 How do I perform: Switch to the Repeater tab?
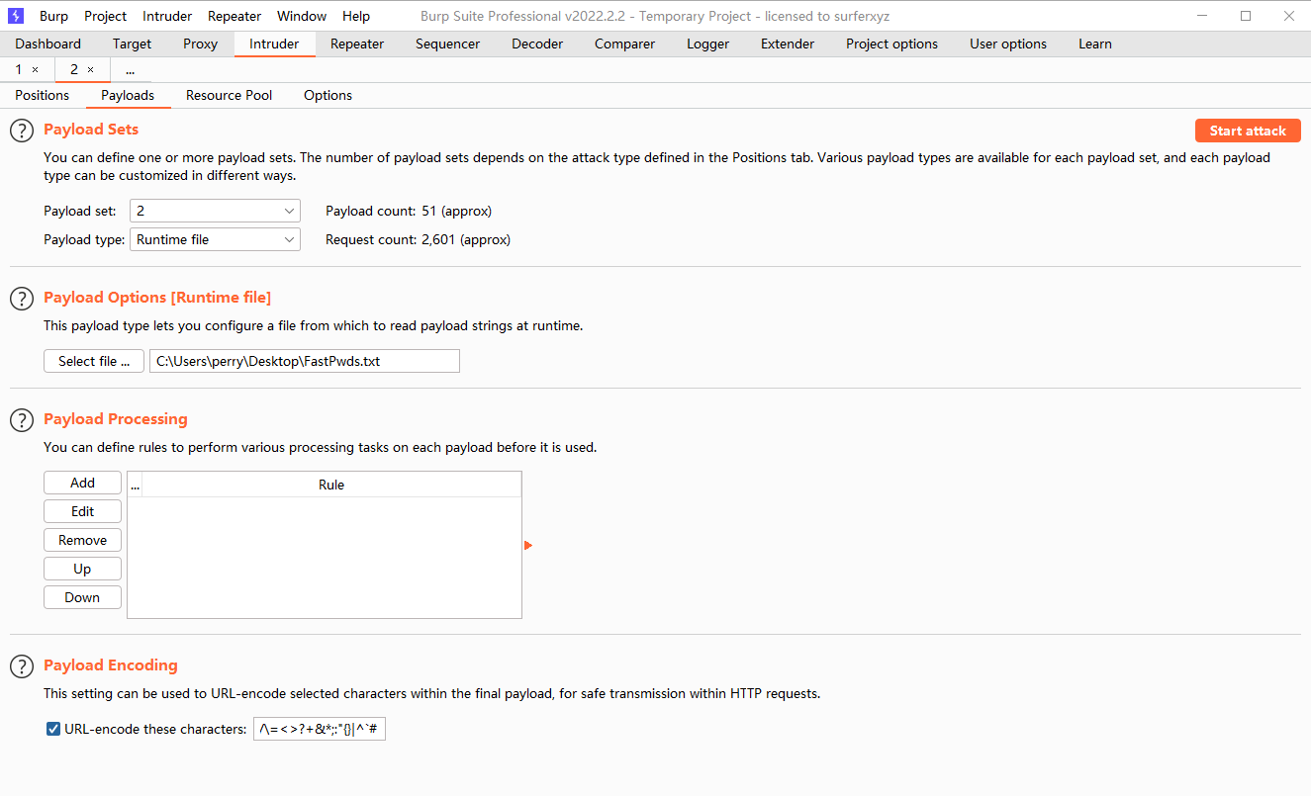tap(356, 44)
